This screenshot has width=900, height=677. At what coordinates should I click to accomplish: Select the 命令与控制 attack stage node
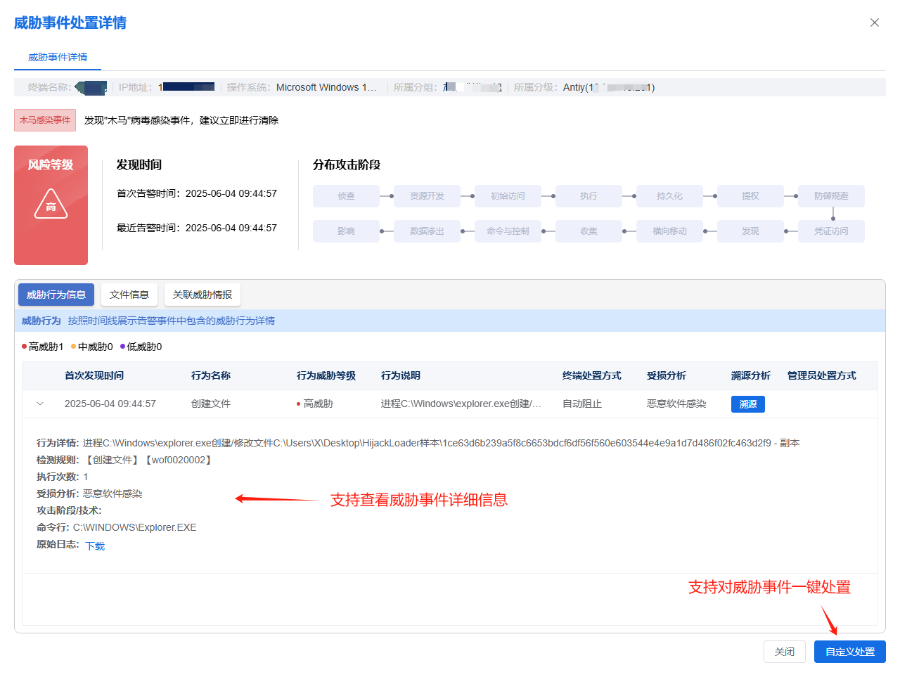click(508, 231)
